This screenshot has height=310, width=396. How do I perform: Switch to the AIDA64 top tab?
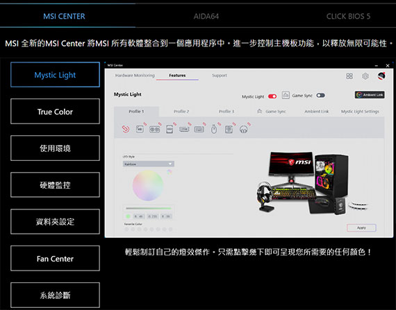(206, 17)
